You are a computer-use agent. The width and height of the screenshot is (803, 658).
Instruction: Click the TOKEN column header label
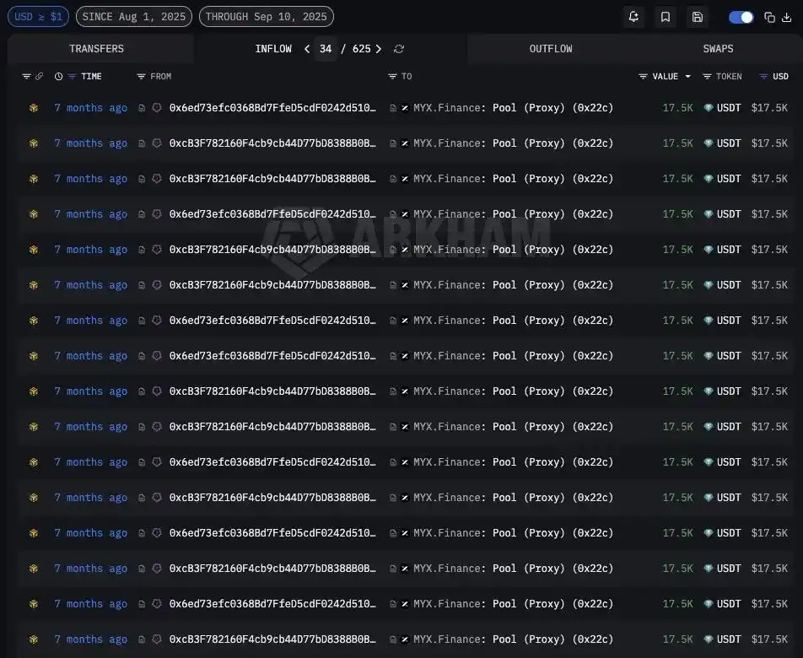coord(729,76)
